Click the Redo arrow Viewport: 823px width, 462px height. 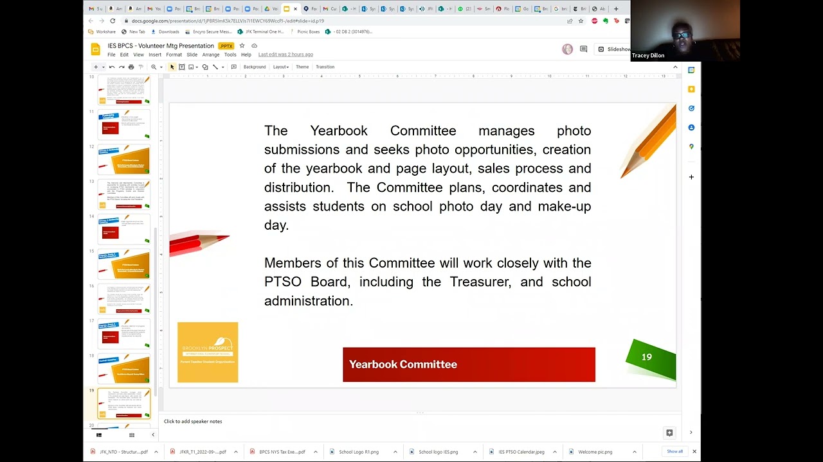click(x=122, y=67)
